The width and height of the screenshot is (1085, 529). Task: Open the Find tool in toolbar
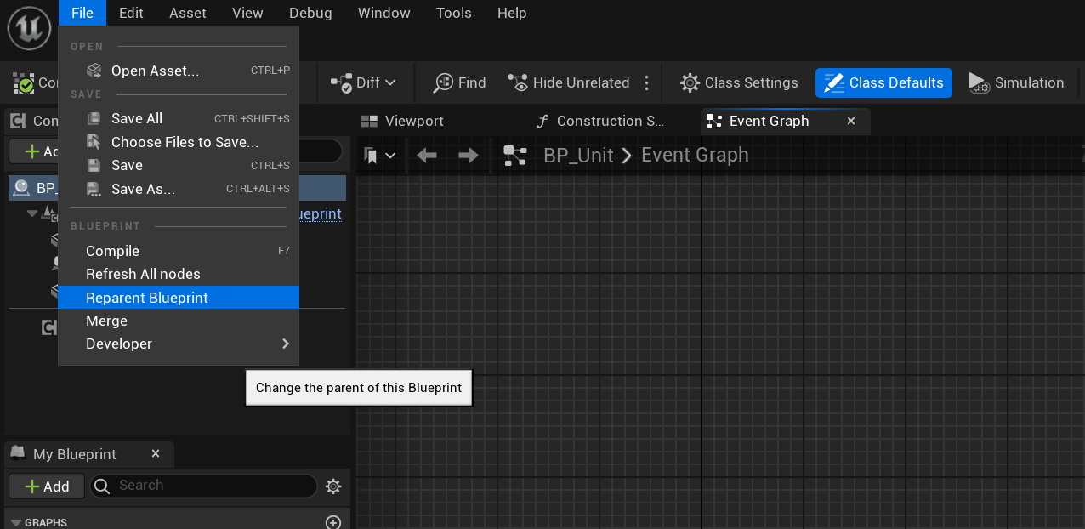459,82
